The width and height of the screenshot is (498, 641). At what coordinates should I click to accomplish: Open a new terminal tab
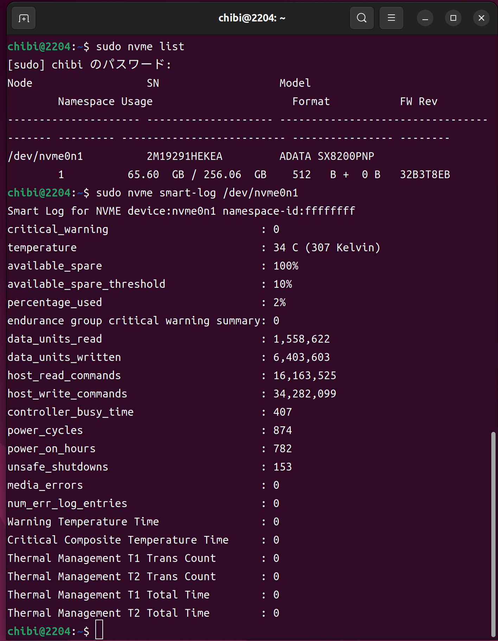tap(24, 18)
